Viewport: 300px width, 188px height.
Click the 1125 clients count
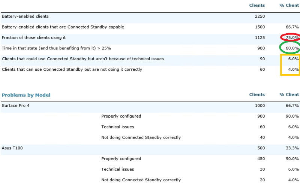click(259, 37)
